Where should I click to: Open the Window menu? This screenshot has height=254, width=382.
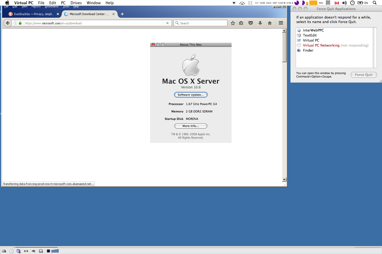(93, 3)
